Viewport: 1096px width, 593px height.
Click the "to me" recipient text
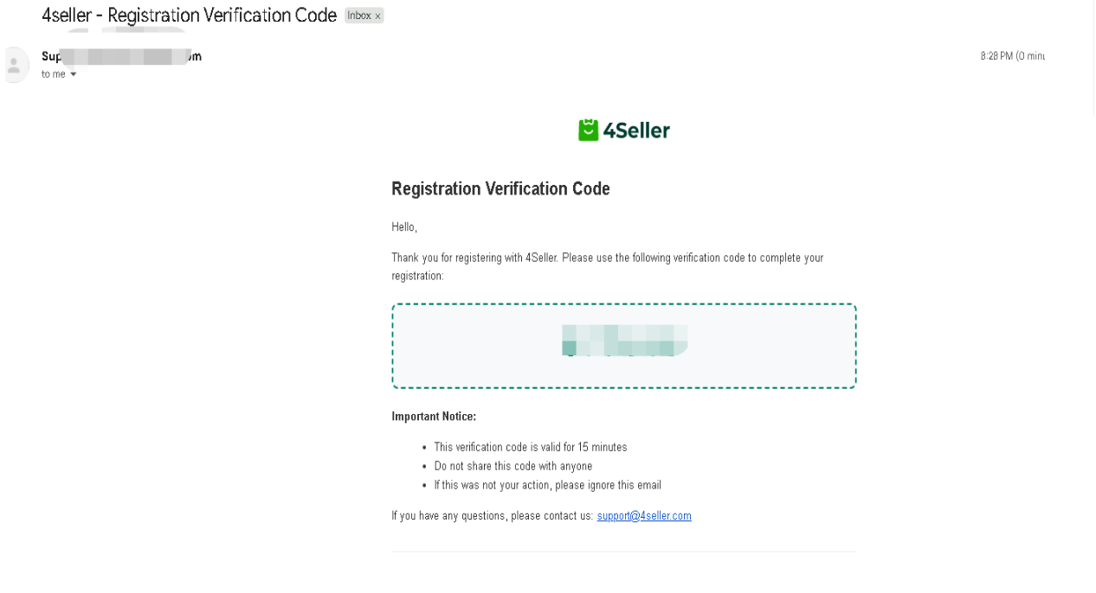(54, 74)
